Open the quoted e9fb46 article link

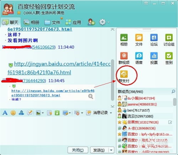(x=53, y=93)
